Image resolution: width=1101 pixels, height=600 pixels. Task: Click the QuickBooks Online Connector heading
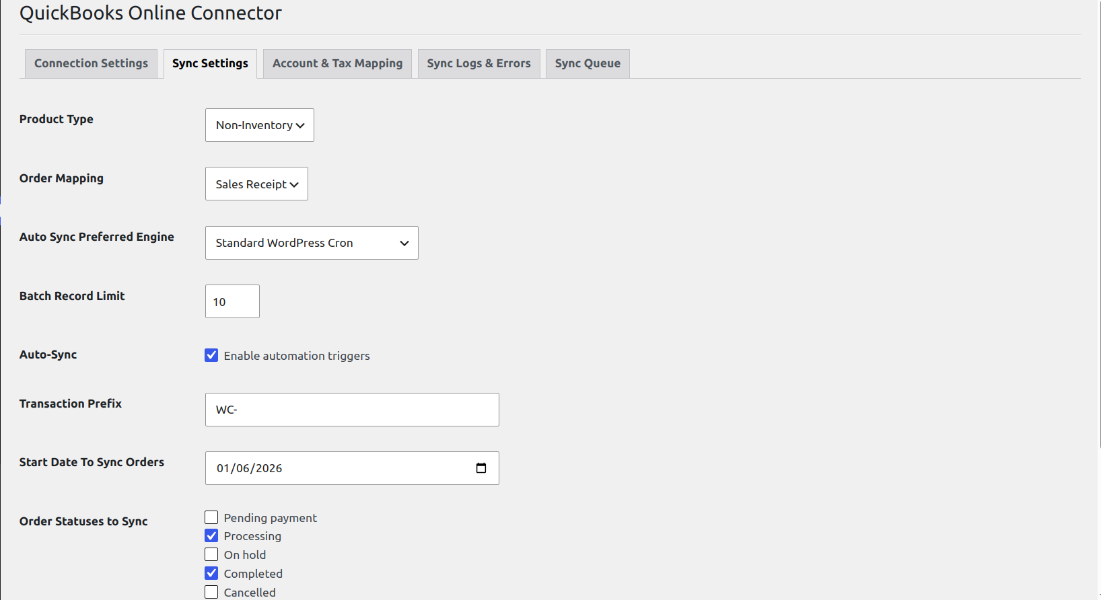point(151,13)
